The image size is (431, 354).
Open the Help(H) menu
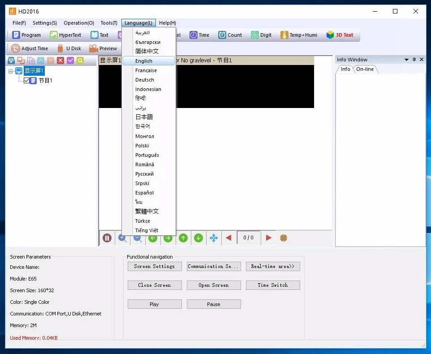pyautogui.click(x=168, y=23)
